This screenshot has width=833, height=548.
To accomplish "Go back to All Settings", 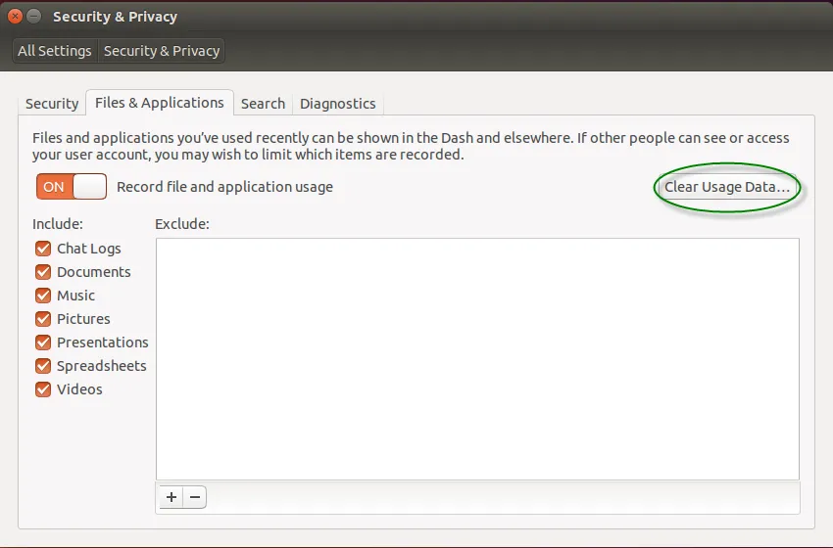I will point(55,51).
